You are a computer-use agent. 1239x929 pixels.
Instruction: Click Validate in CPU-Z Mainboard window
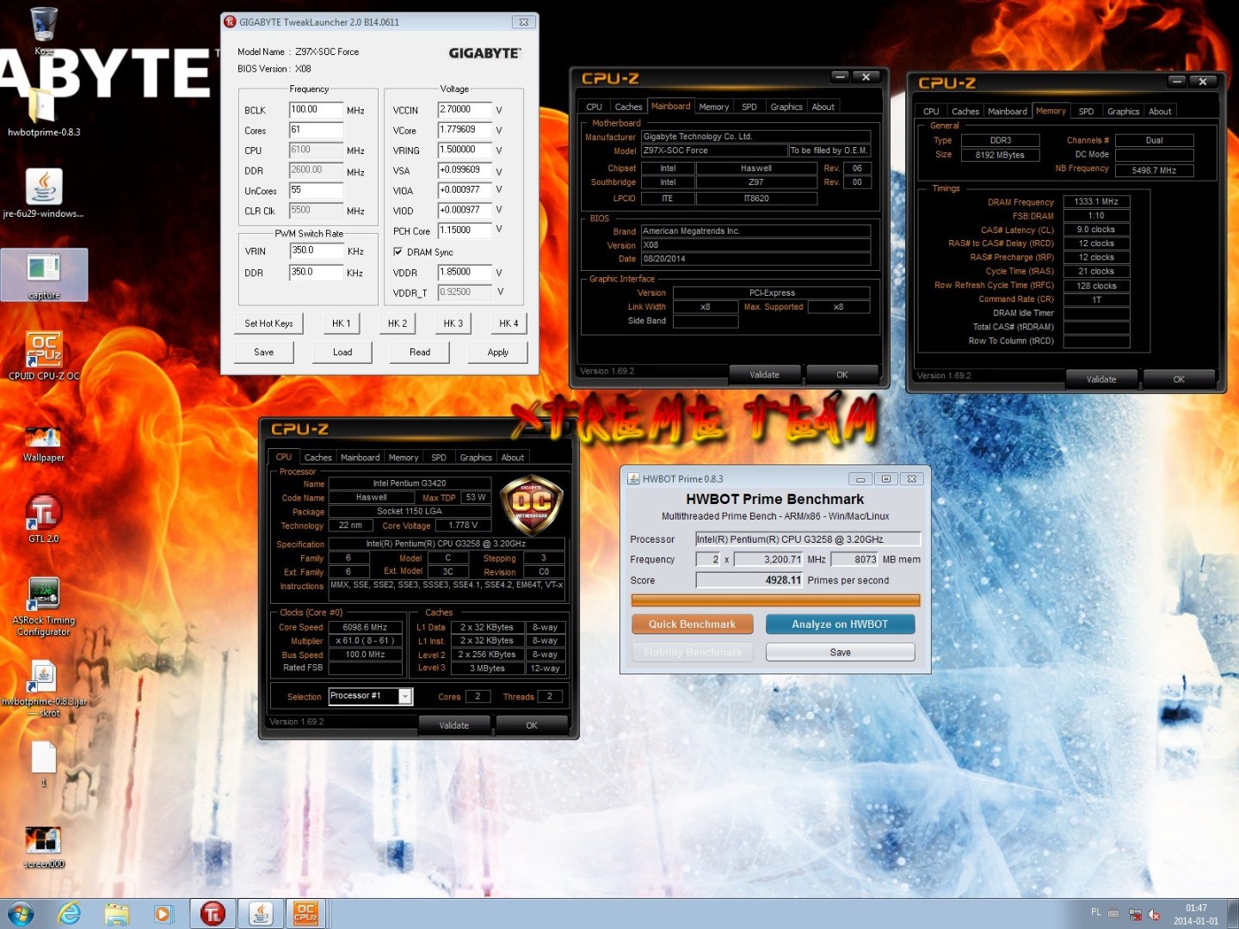coord(765,374)
